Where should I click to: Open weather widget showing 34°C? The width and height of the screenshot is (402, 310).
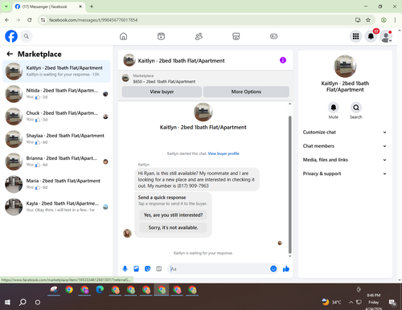coord(331,302)
